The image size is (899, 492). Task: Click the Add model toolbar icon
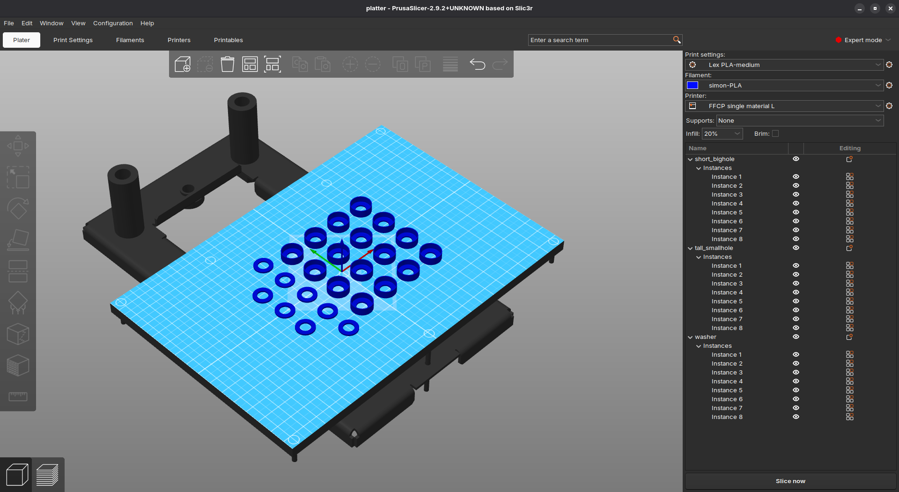tap(183, 64)
